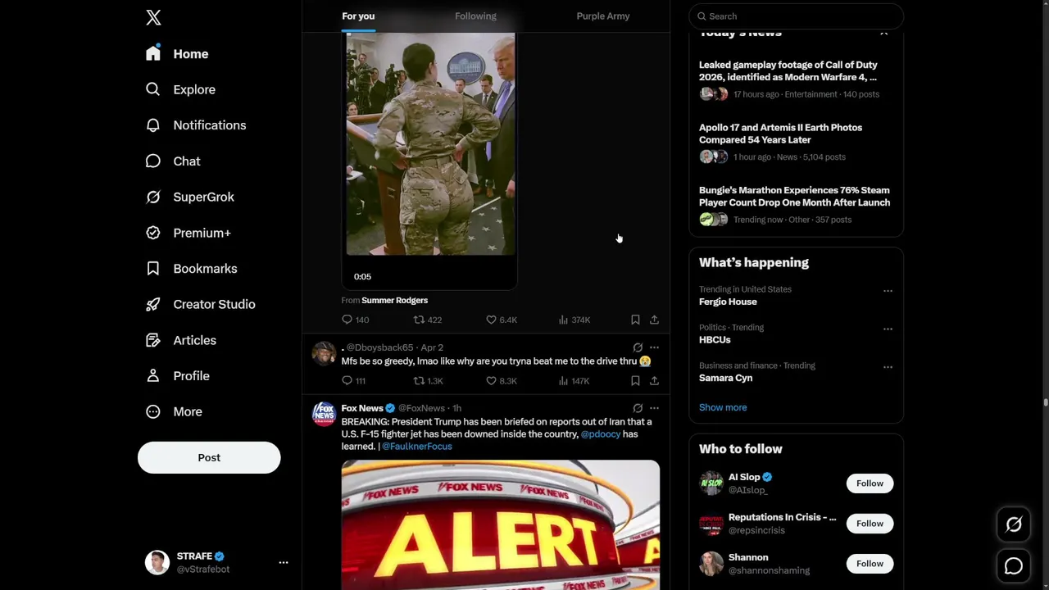Viewport: 1049px width, 590px height.
Task: Open STRAFE account options ellipsis
Action: pos(283,562)
